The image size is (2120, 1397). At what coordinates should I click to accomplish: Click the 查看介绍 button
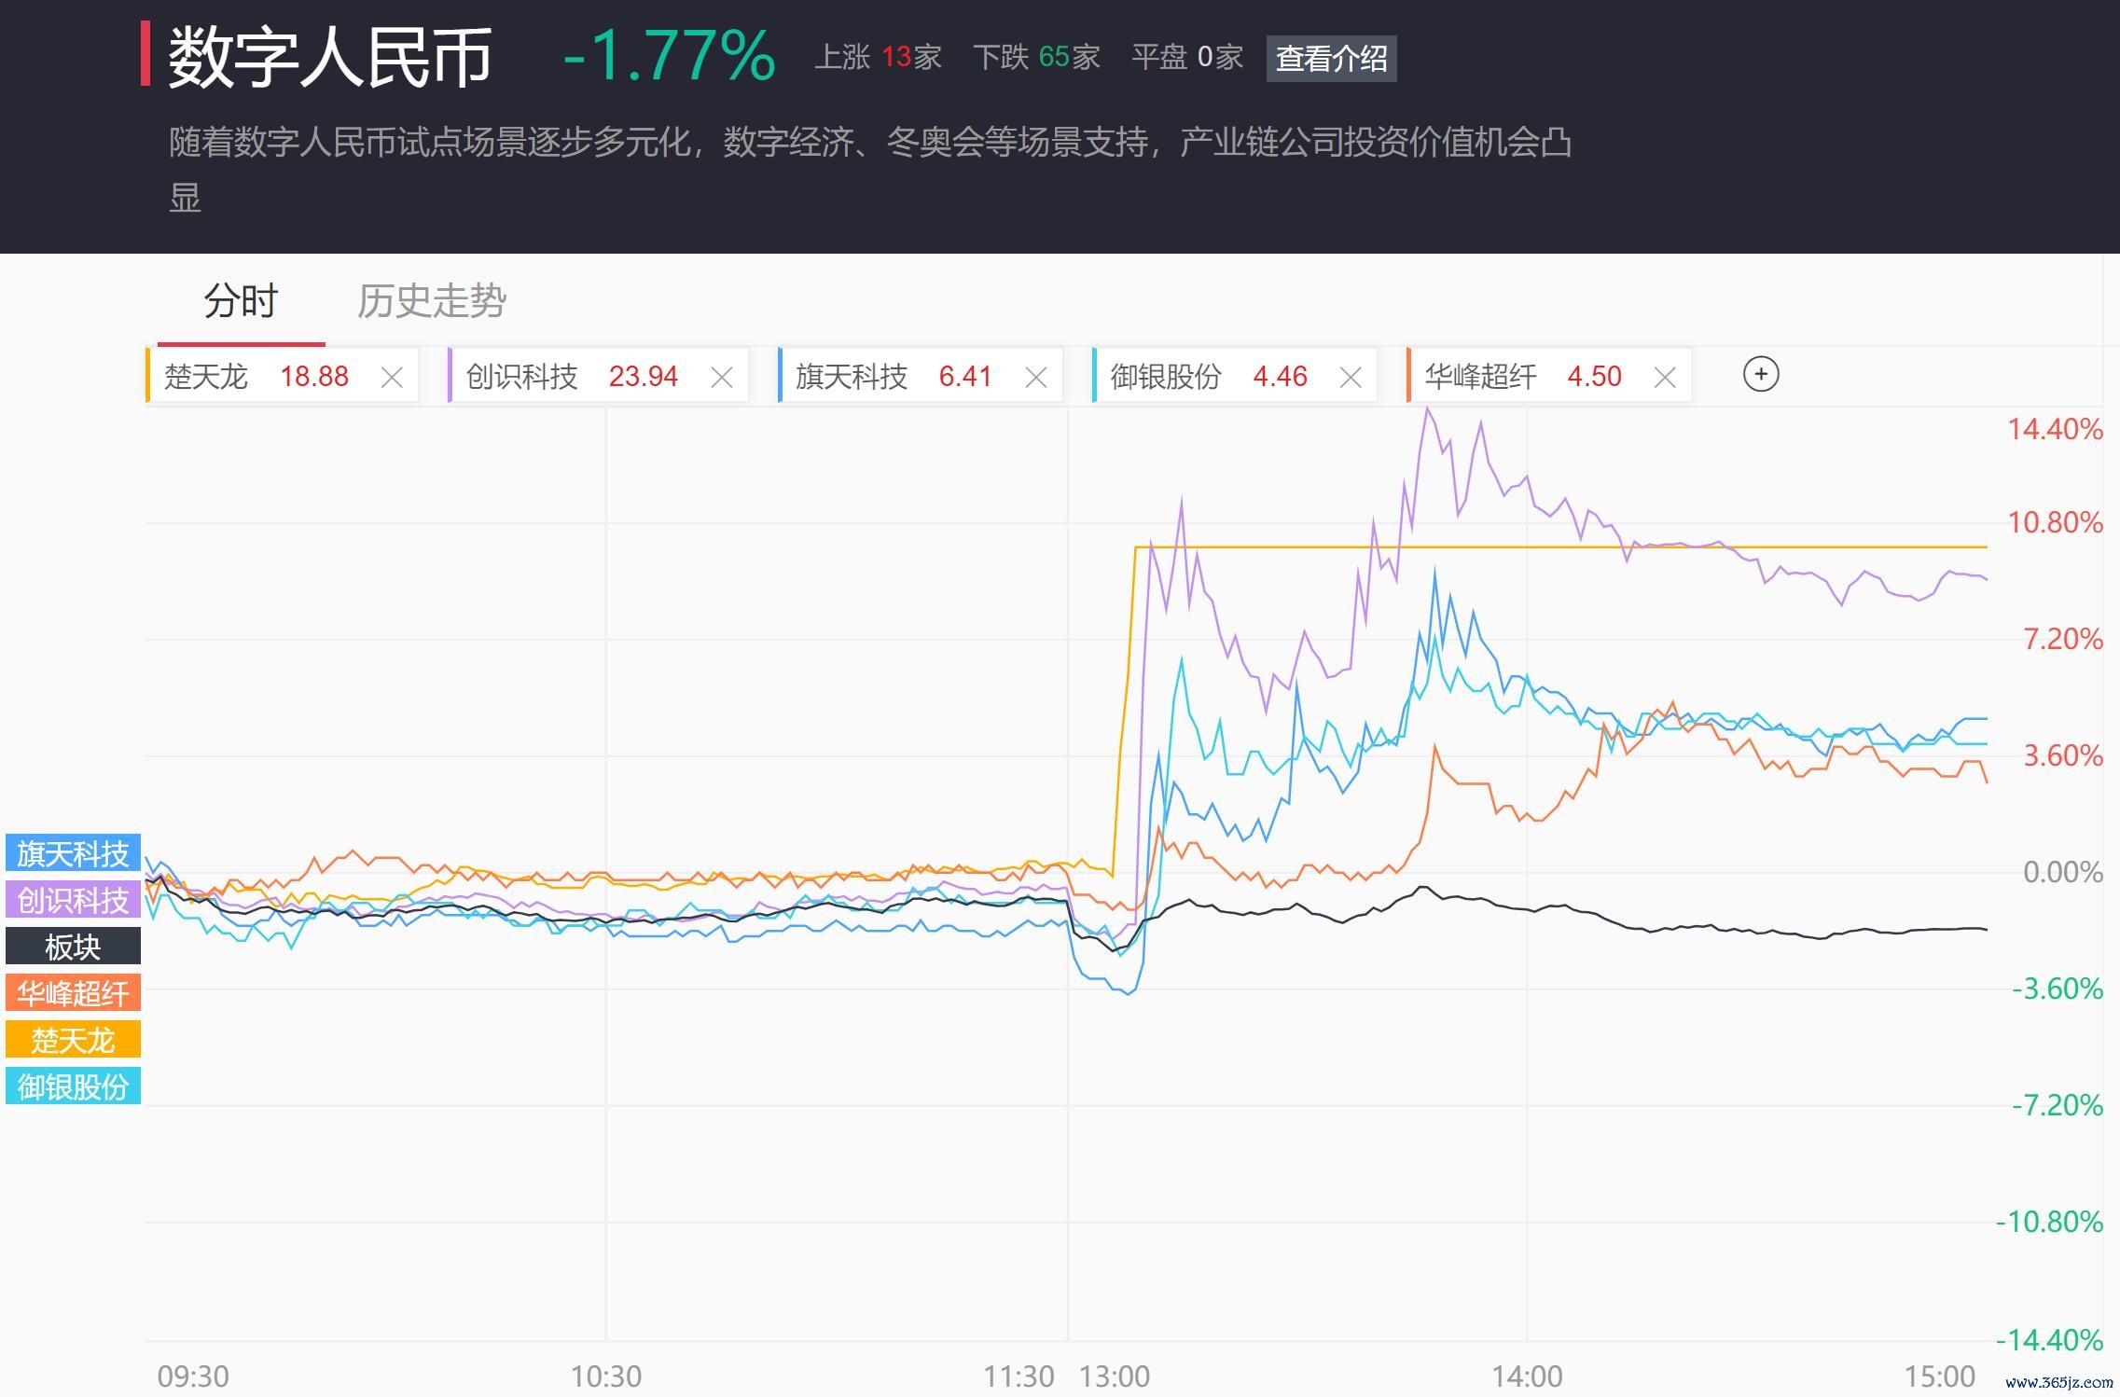point(1330,59)
